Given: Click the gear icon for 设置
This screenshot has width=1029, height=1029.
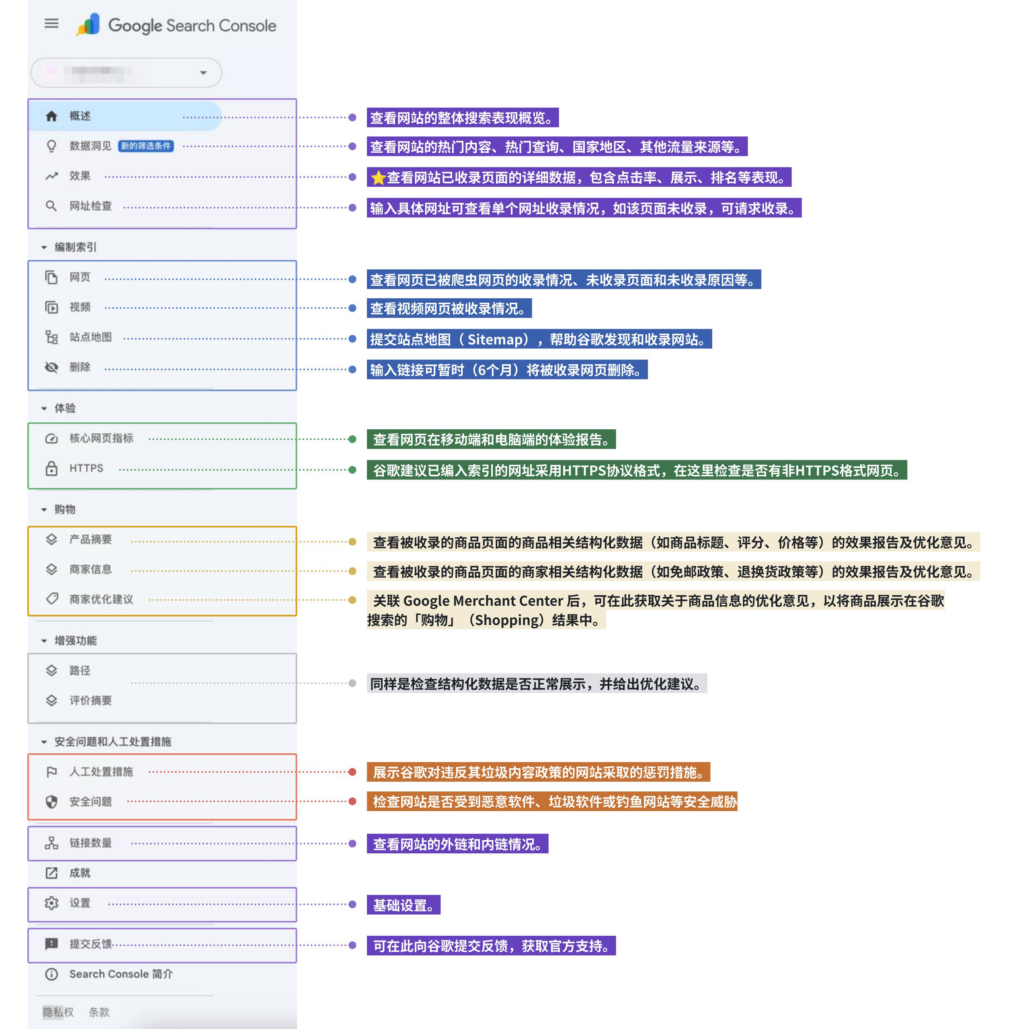Looking at the screenshot, I should coord(51,903).
